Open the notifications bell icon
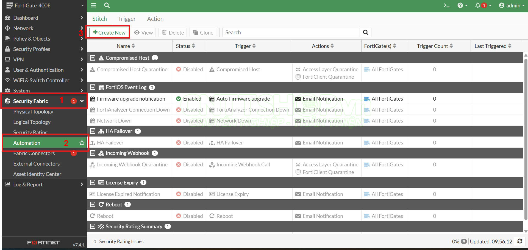This screenshot has height=250, width=528. pos(478,5)
